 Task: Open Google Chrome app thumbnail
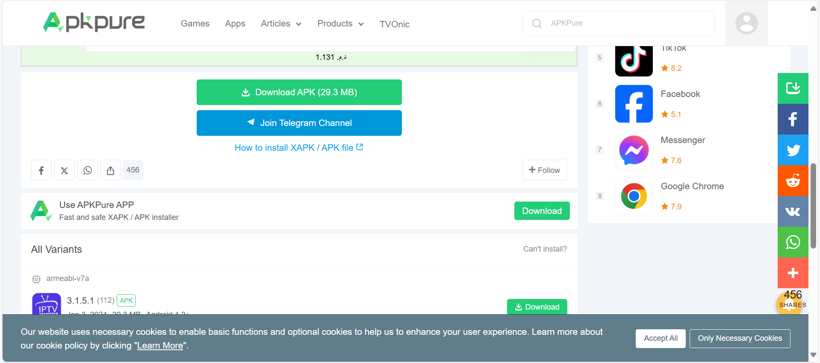pyautogui.click(x=634, y=196)
